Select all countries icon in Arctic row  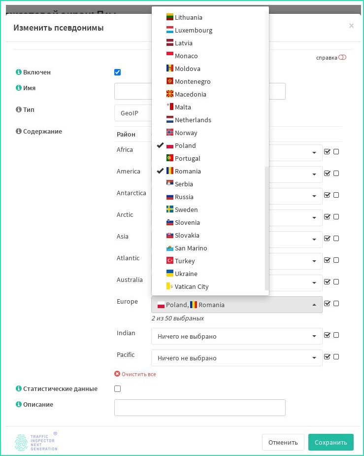pos(327,216)
